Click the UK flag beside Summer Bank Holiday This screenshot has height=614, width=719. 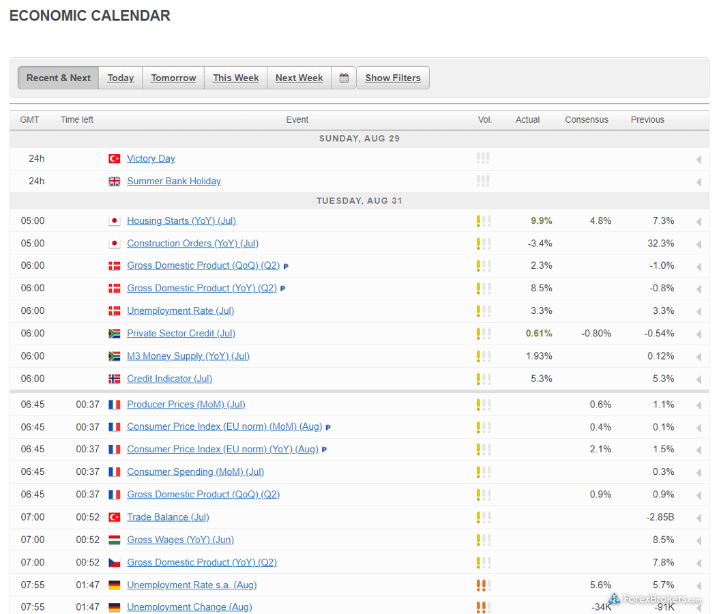coord(115,181)
